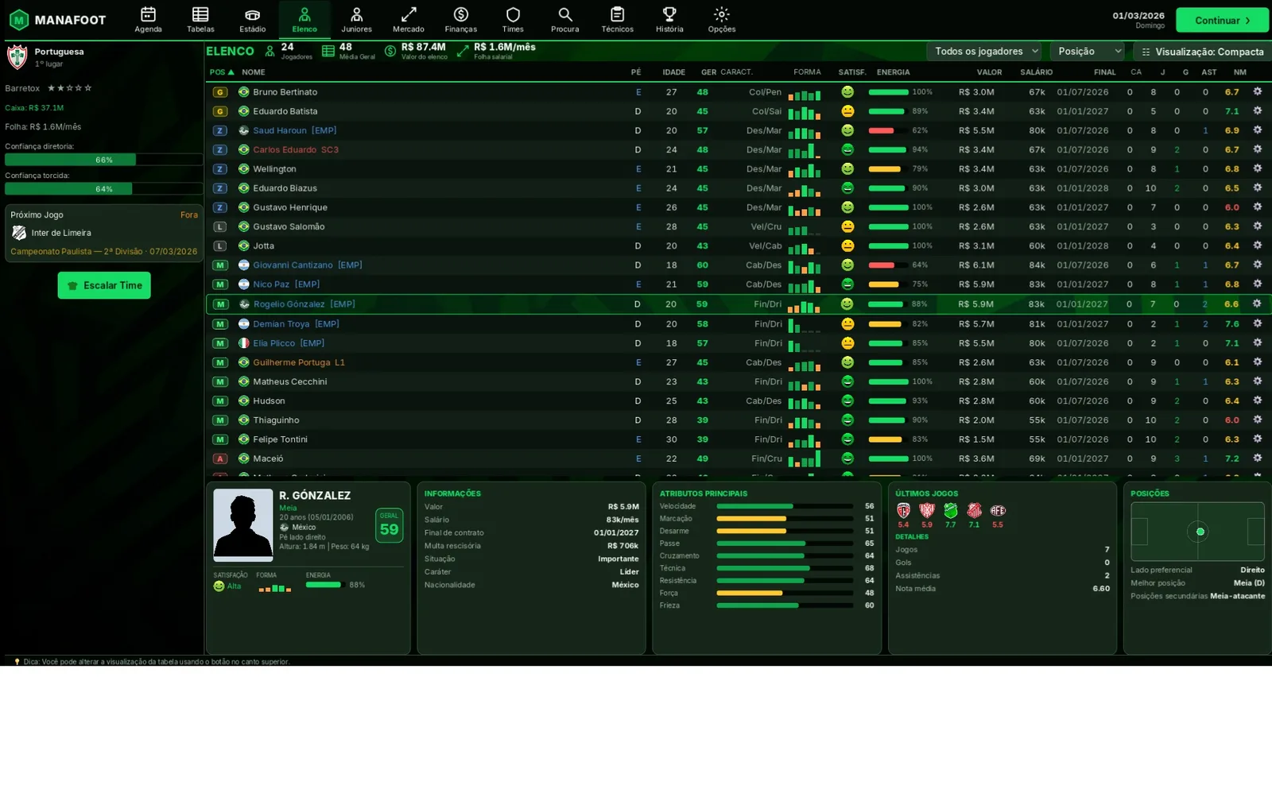The image size is (1272, 789).
Task: Open the Procura search icon
Action: pyautogui.click(x=564, y=15)
